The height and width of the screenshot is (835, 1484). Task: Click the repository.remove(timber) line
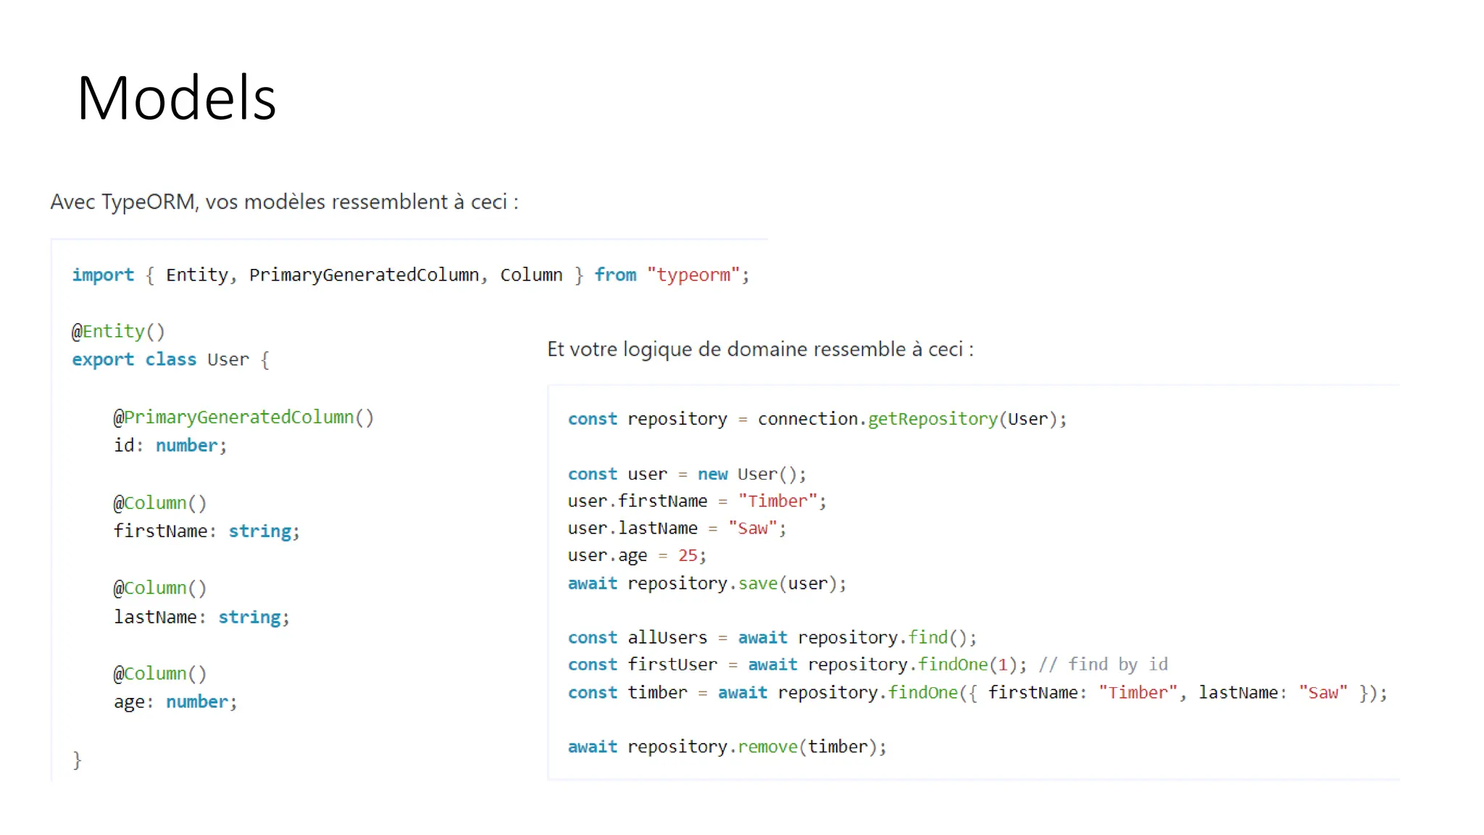coord(727,747)
